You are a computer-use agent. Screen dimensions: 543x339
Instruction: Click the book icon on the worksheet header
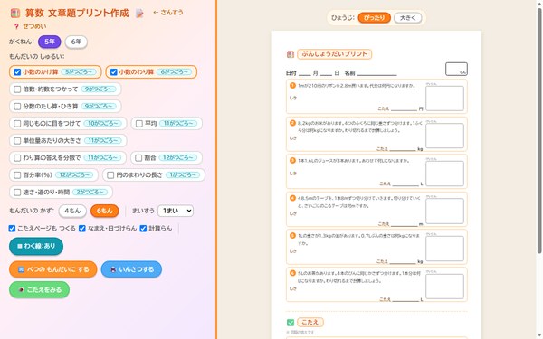(x=291, y=54)
